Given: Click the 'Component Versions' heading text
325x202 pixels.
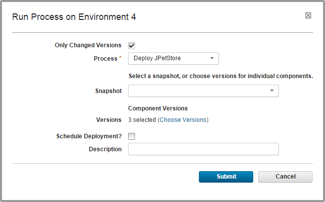Looking at the screenshot, I should tap(158, 108).
